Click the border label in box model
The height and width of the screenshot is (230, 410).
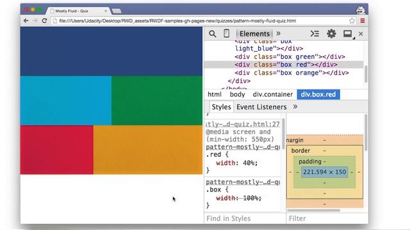click(300, 151)
